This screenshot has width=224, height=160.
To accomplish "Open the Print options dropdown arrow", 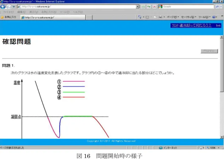I will click(164, 17).
